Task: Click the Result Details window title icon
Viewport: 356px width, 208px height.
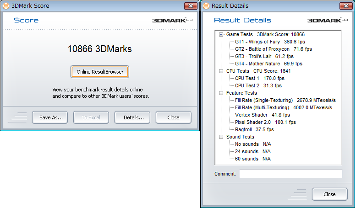Action: tap(206, 6)
